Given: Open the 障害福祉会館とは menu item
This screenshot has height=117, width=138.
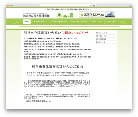Looking at the screenshot, I should (x=41, y=22).
